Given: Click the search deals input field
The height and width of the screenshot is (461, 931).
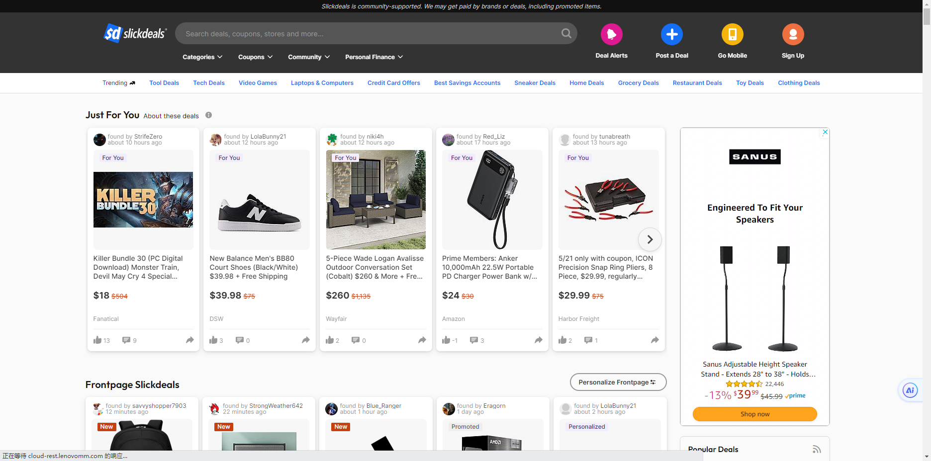Looking at the screenshot, I should coord(368,34).
